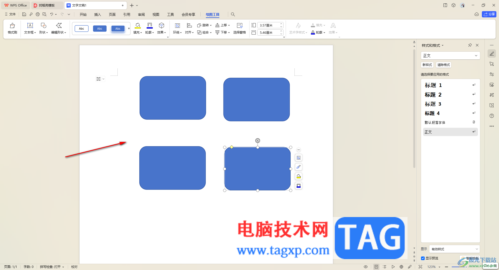The image size is (499, 270).
Task: Click the search magnifier icon in ribbon
Action: tap(233, 15)
